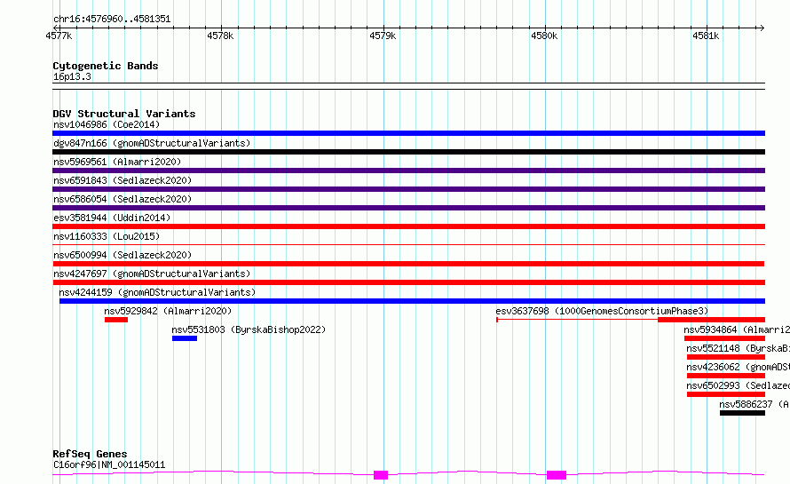Viewport: 790px width, 484px height.
Task: Select the 16p13.3 cytogenetic band label
Action: pyautogui.click(x=72, y=76)
